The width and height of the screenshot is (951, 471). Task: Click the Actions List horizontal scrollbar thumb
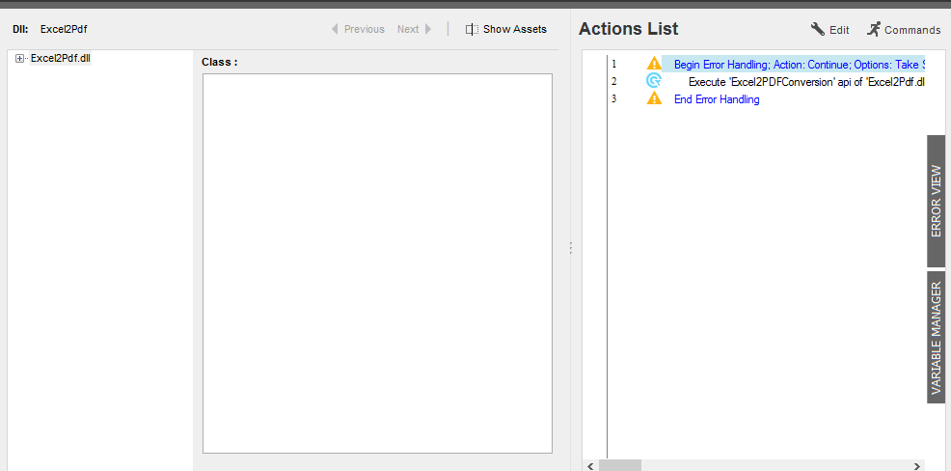pos(619,465)
